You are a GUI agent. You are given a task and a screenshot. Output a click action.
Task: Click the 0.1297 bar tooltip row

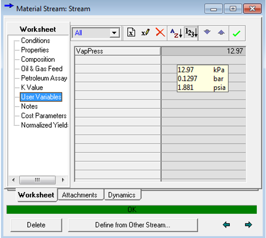203,78
